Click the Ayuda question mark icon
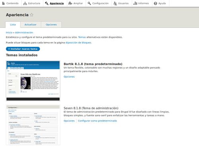The image size is (199, 147). click(x=155, y=3)
